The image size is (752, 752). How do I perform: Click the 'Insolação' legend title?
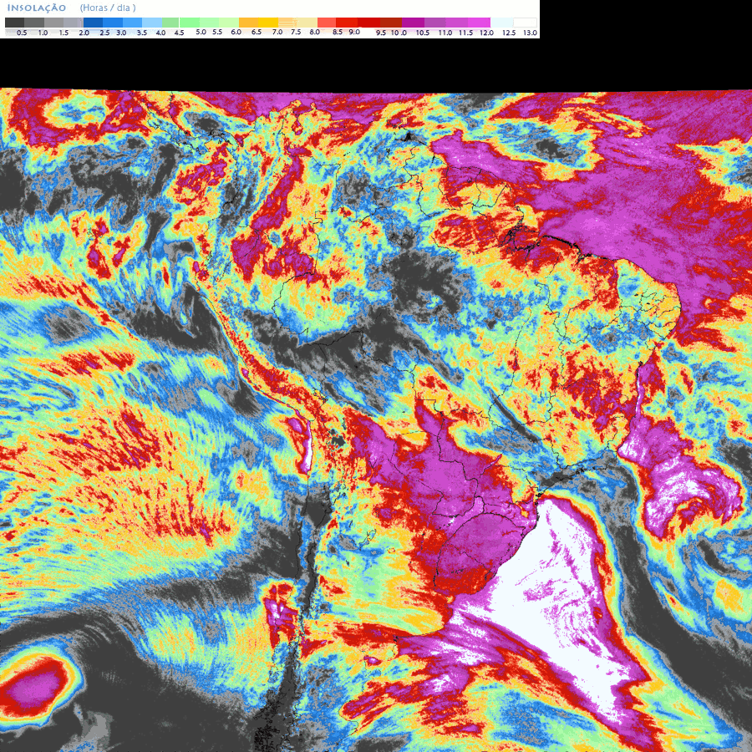37,8
